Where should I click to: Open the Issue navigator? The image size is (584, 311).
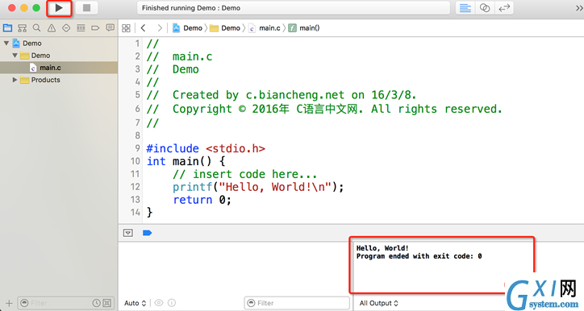point(52,28)
